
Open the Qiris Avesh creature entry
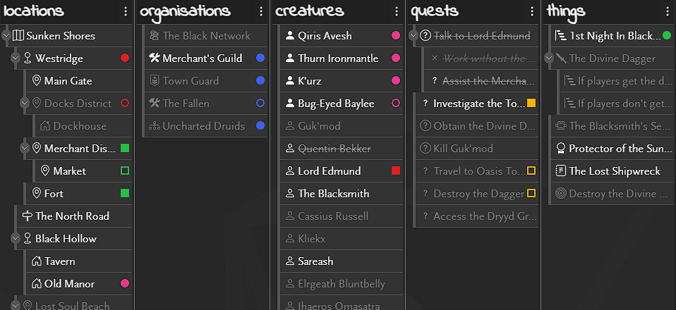(x=342, y=36)
